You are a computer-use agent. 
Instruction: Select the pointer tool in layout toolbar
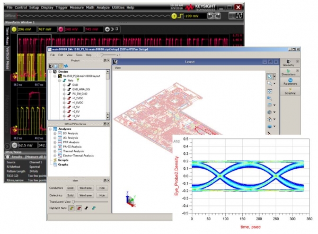pyautogui.click(x=269, y=76)
